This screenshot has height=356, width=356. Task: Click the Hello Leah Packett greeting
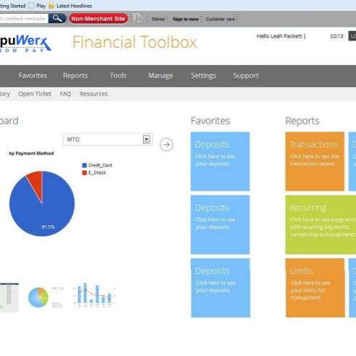click(x=279, y=36)
